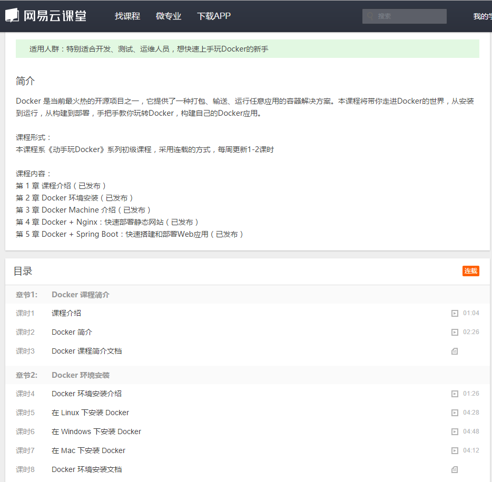492x482 pixels.
Task: Click the magnifier icon in the search box
Action: 369,16
